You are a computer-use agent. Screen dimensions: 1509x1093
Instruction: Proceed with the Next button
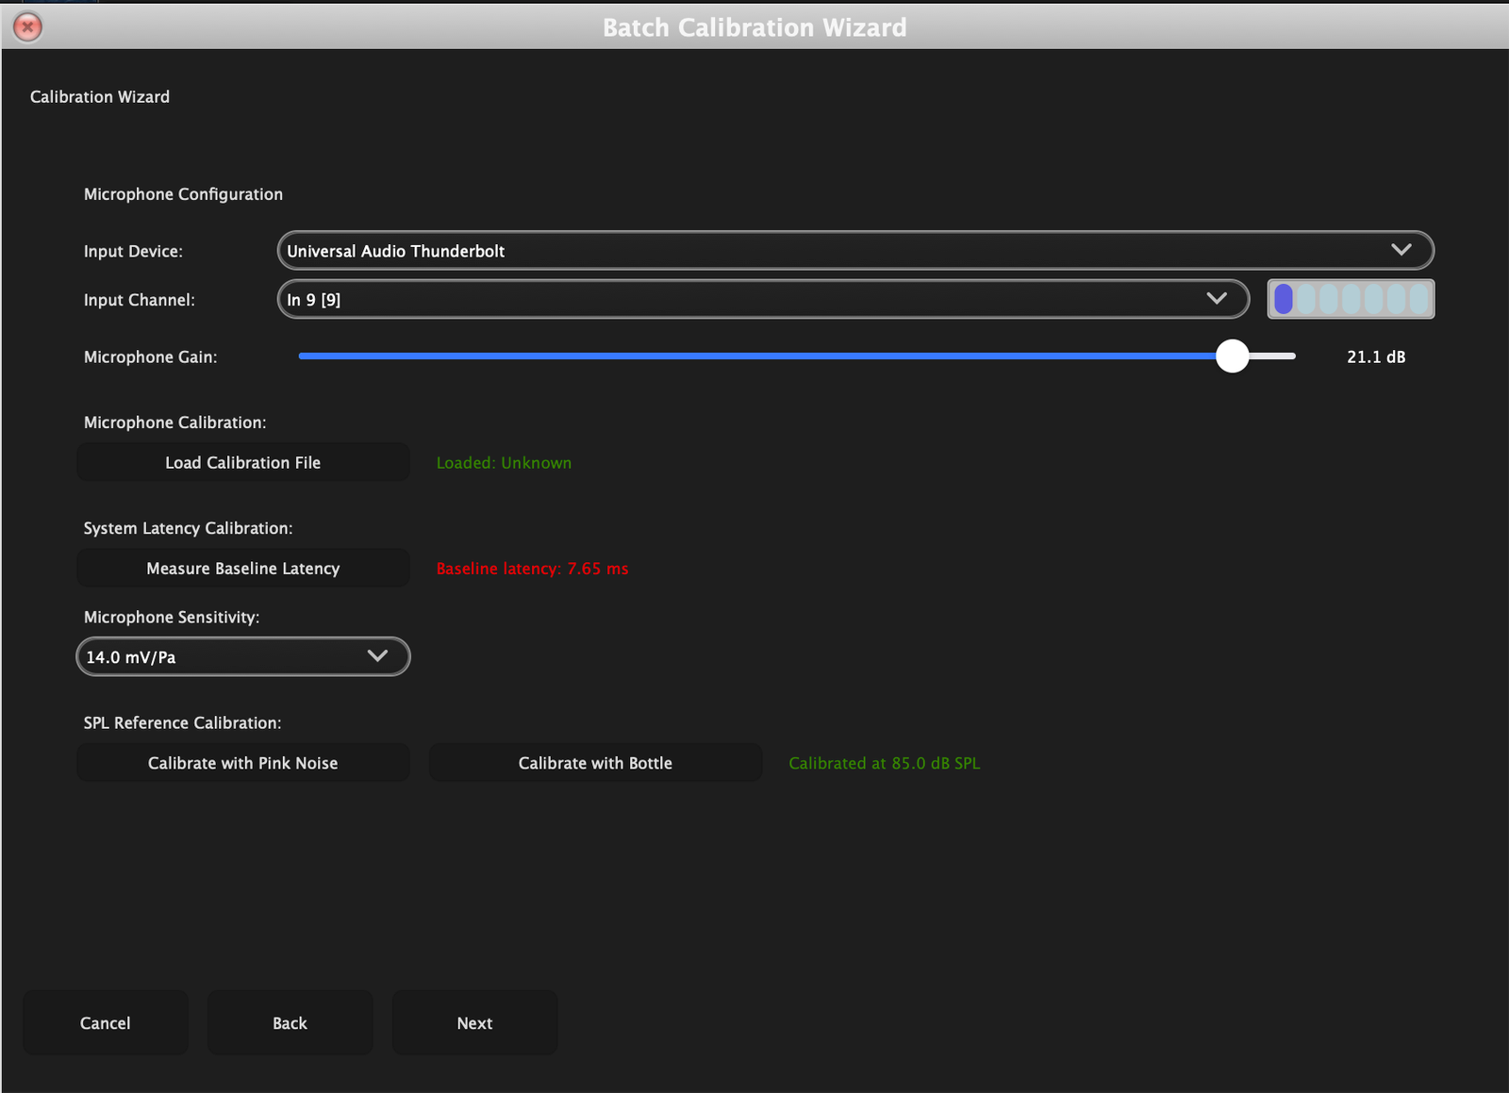point(474,1023)
